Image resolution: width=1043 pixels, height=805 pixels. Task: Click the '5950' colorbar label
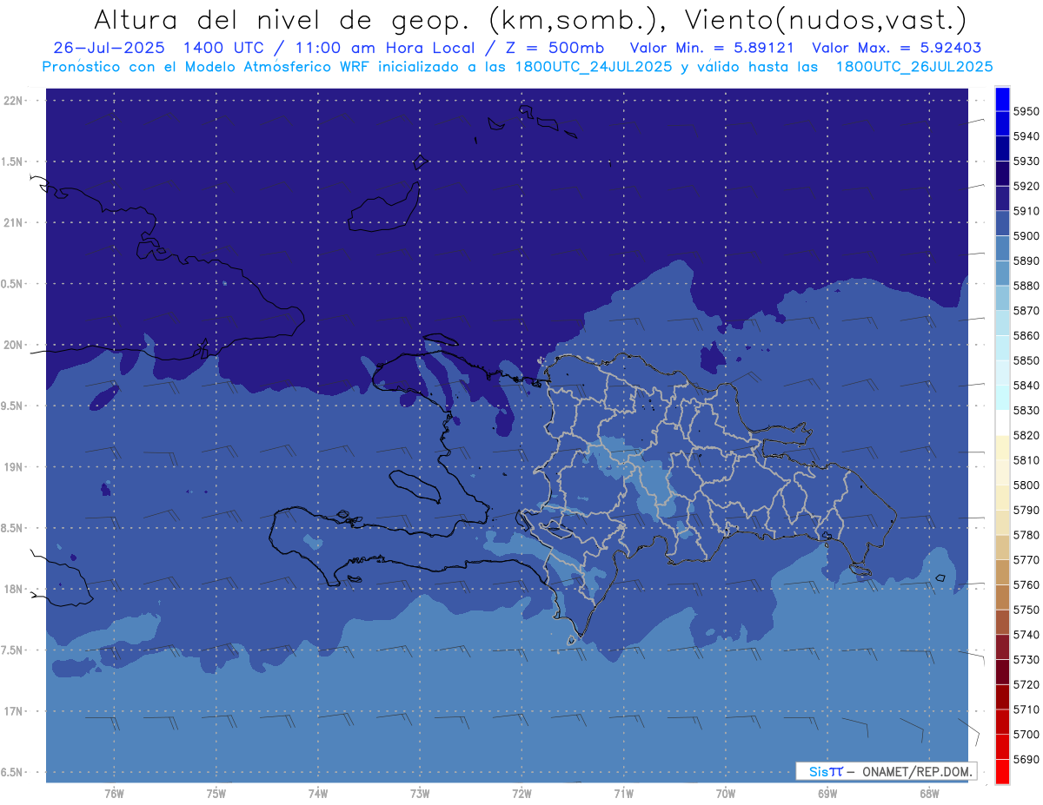coord(1026,111)
